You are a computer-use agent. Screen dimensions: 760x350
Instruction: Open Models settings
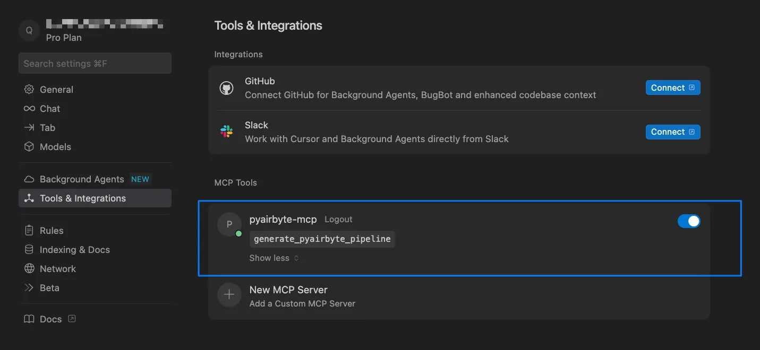click(95, 147)
